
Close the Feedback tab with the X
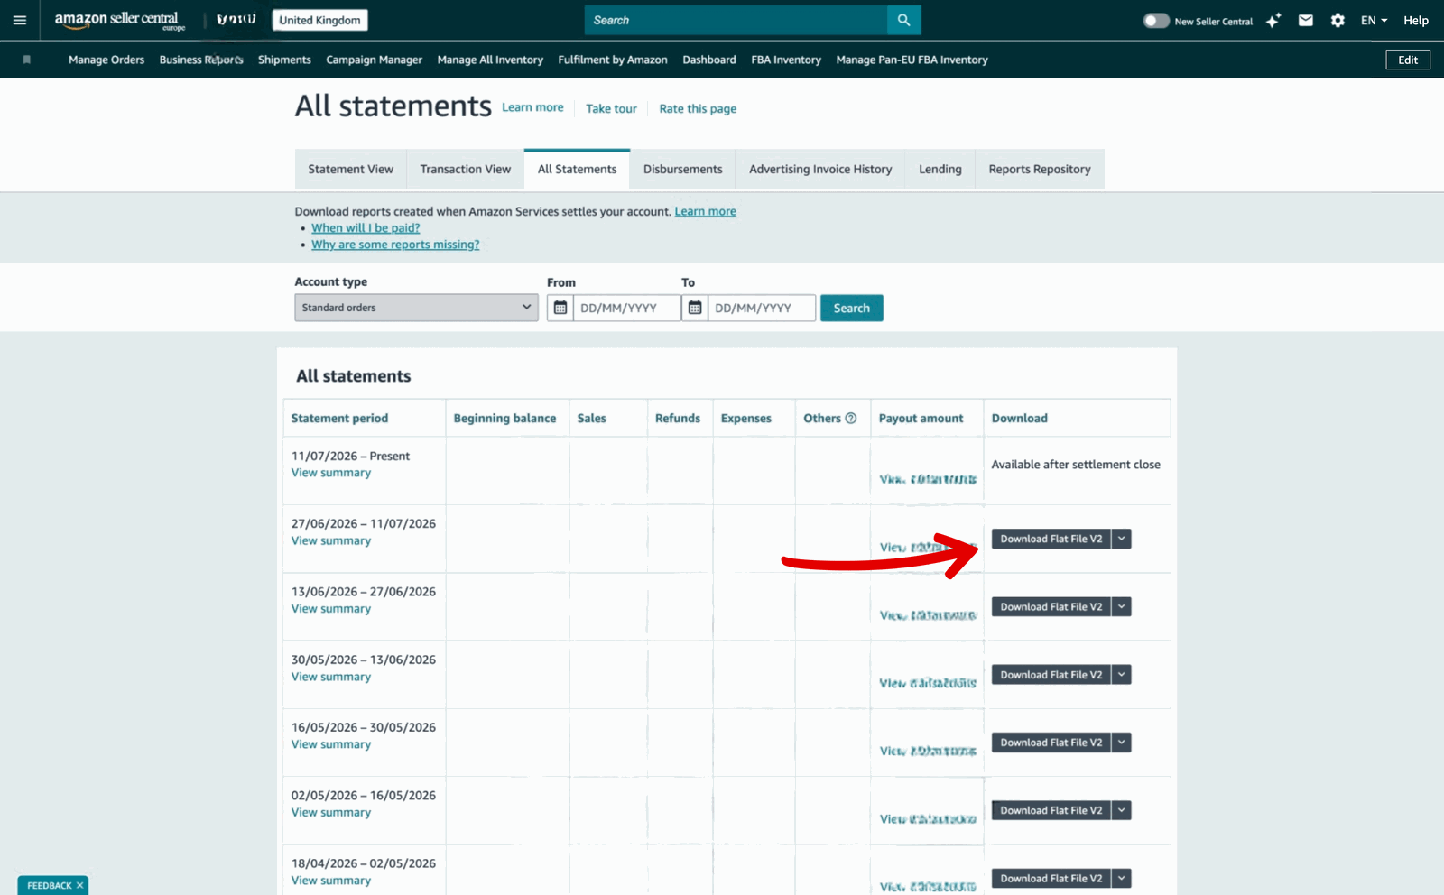[79, 886]
